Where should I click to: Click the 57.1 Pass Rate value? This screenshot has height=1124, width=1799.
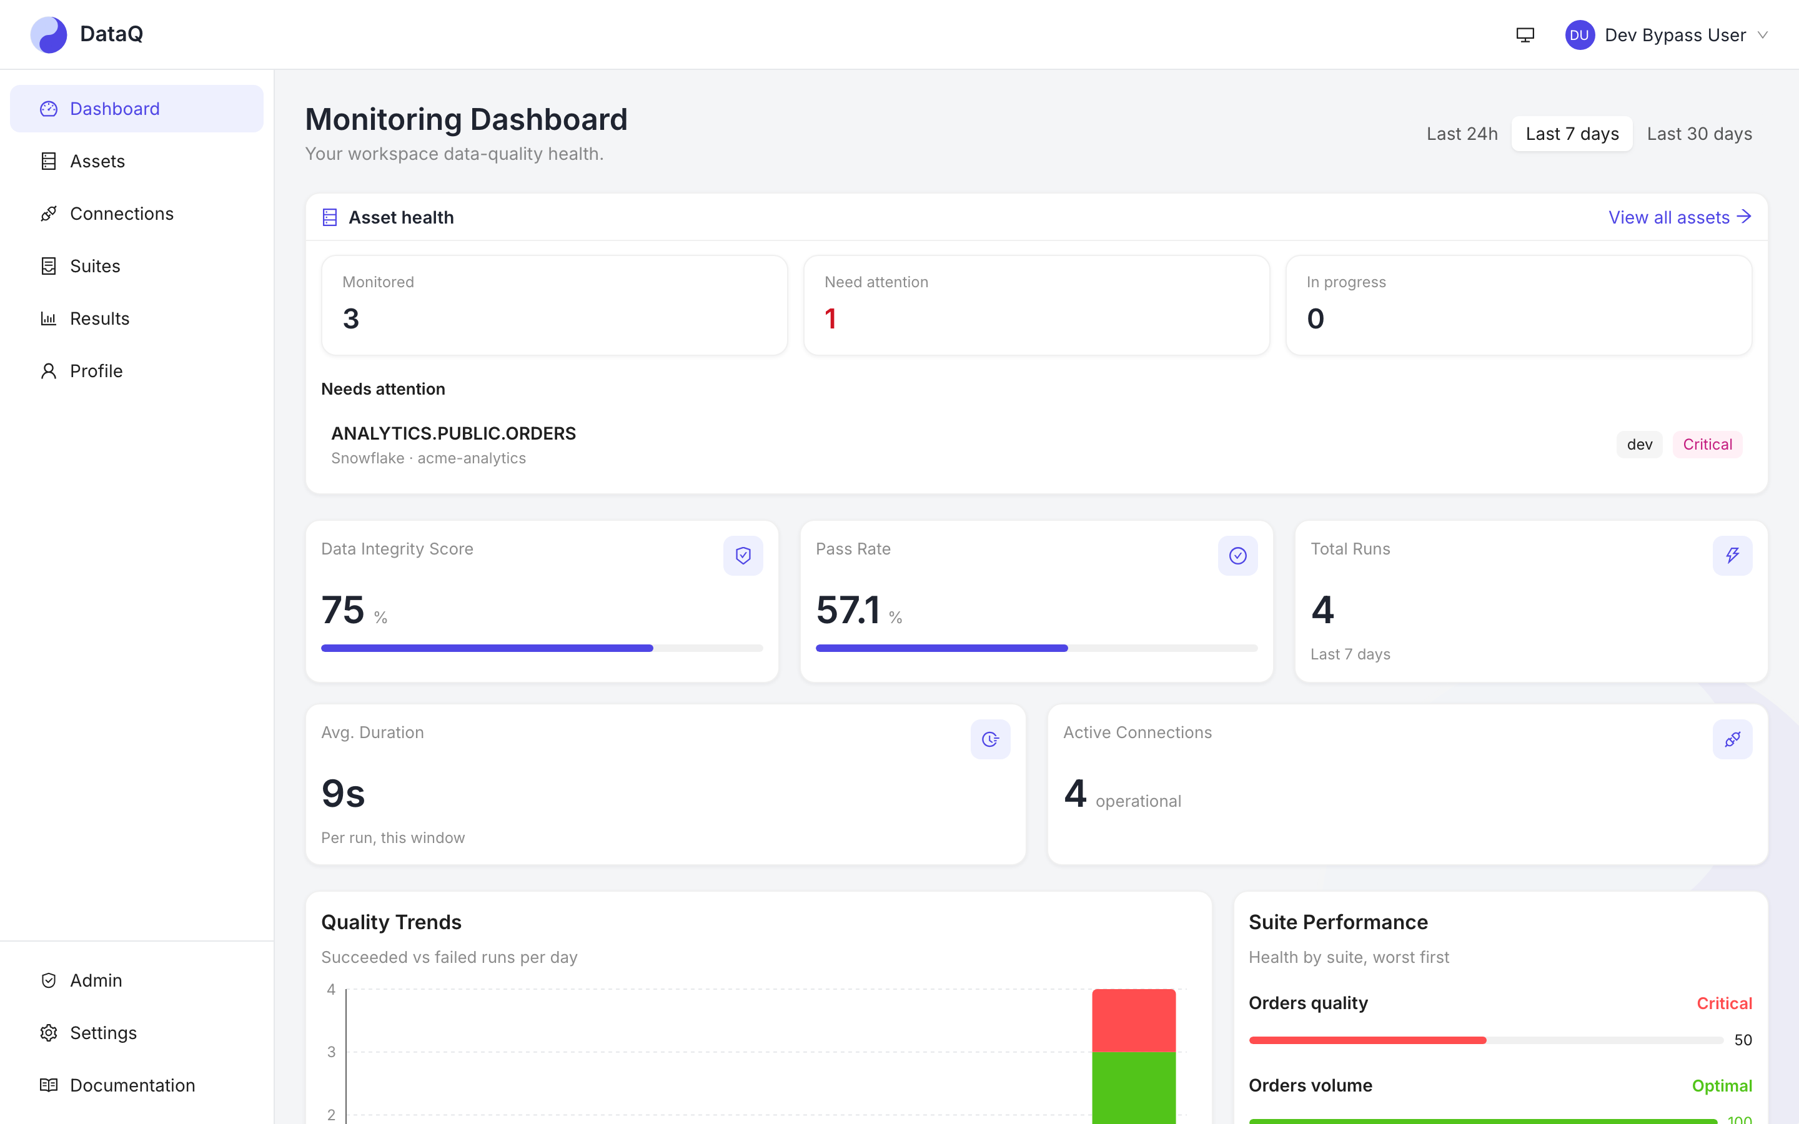[x=848, y=609]
